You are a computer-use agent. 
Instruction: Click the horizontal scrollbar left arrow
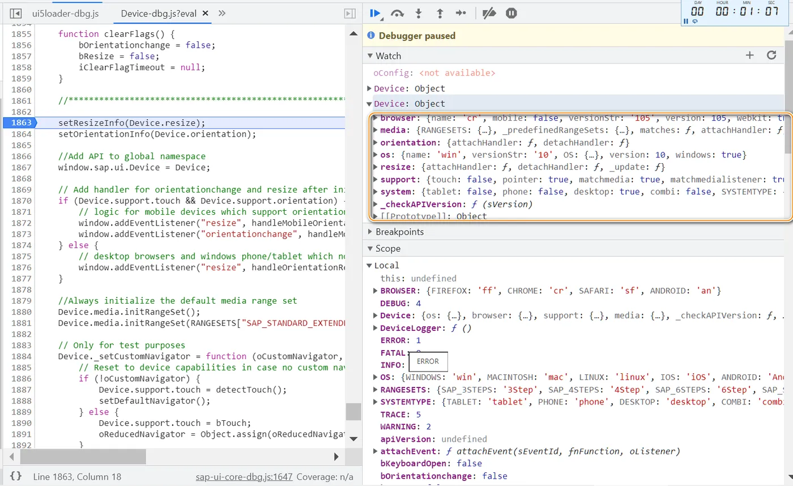[x=12, y=456]
